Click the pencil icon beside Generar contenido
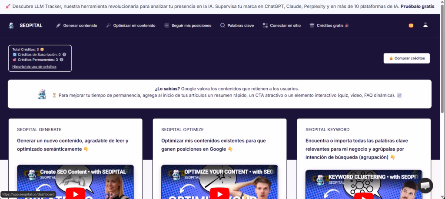The width and height of the screenshot is (445, 199). click(58, 26)
